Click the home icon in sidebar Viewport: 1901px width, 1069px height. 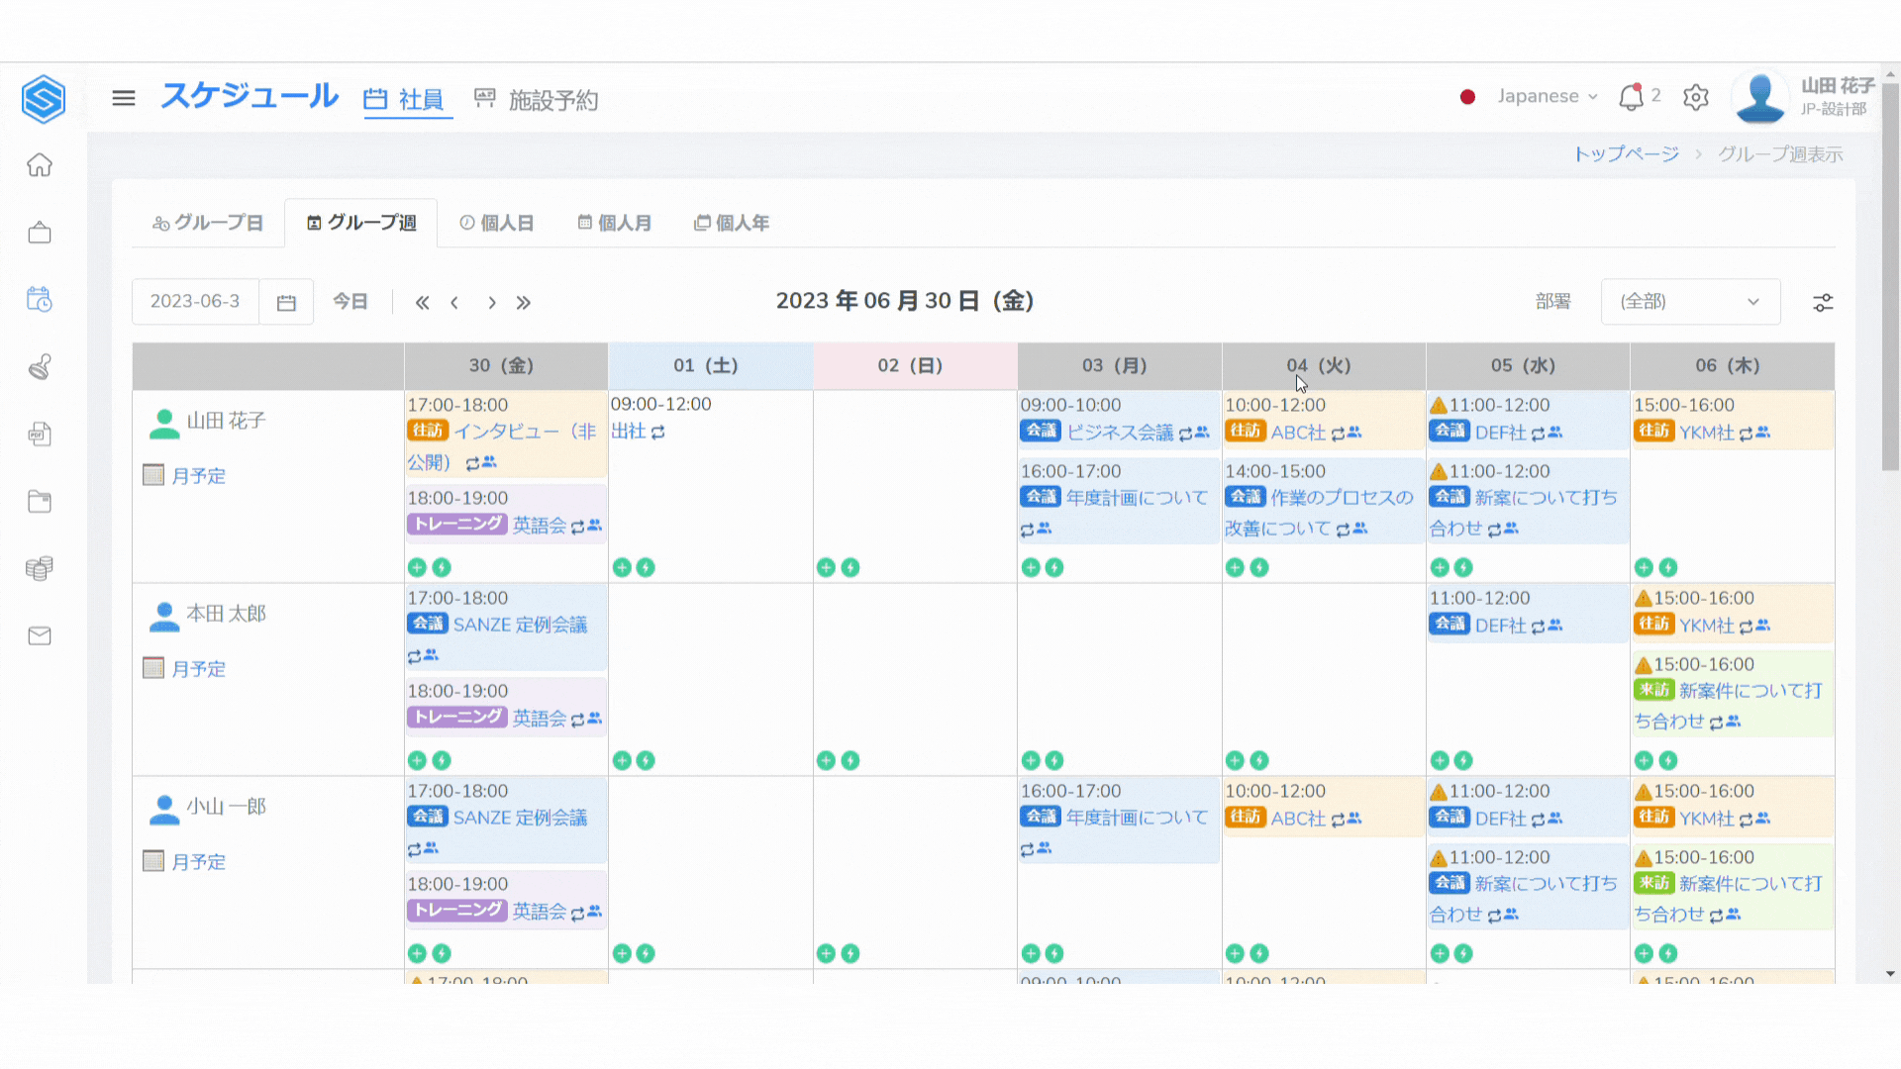[40, 165]
